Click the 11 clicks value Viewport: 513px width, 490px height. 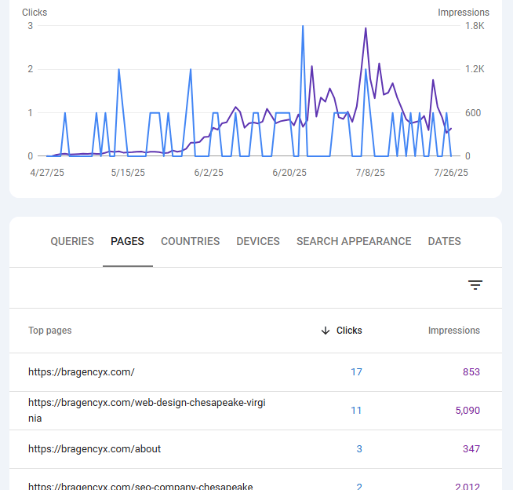[x=356, y=411]
